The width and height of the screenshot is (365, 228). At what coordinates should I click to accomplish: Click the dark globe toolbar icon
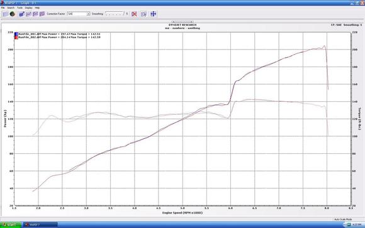13,14
